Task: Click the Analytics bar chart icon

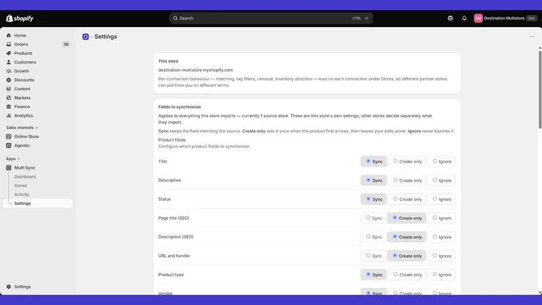Action: [x=9, y=115]
